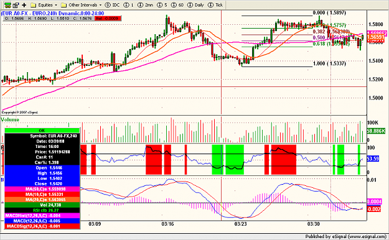The width and height of the screenshot is (389, 240).
Task: Click the blue 53.59 RSI value tag
Action: click(373, 159)
